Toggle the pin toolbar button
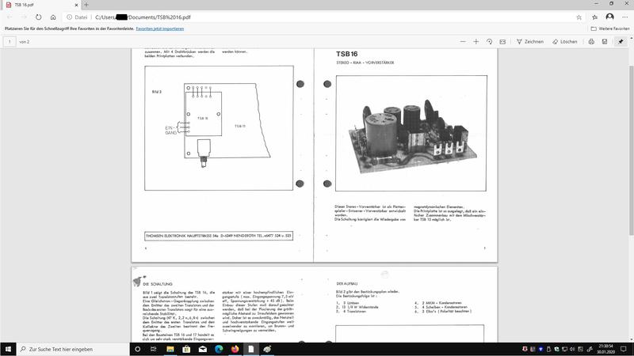634x356 pixels. 621,41
